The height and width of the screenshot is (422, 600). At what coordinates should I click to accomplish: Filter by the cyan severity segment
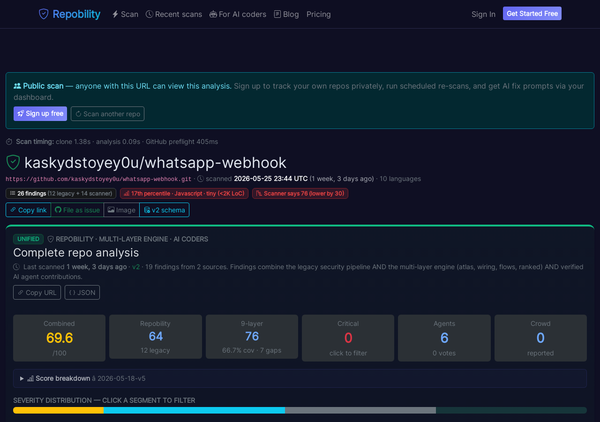194,410
